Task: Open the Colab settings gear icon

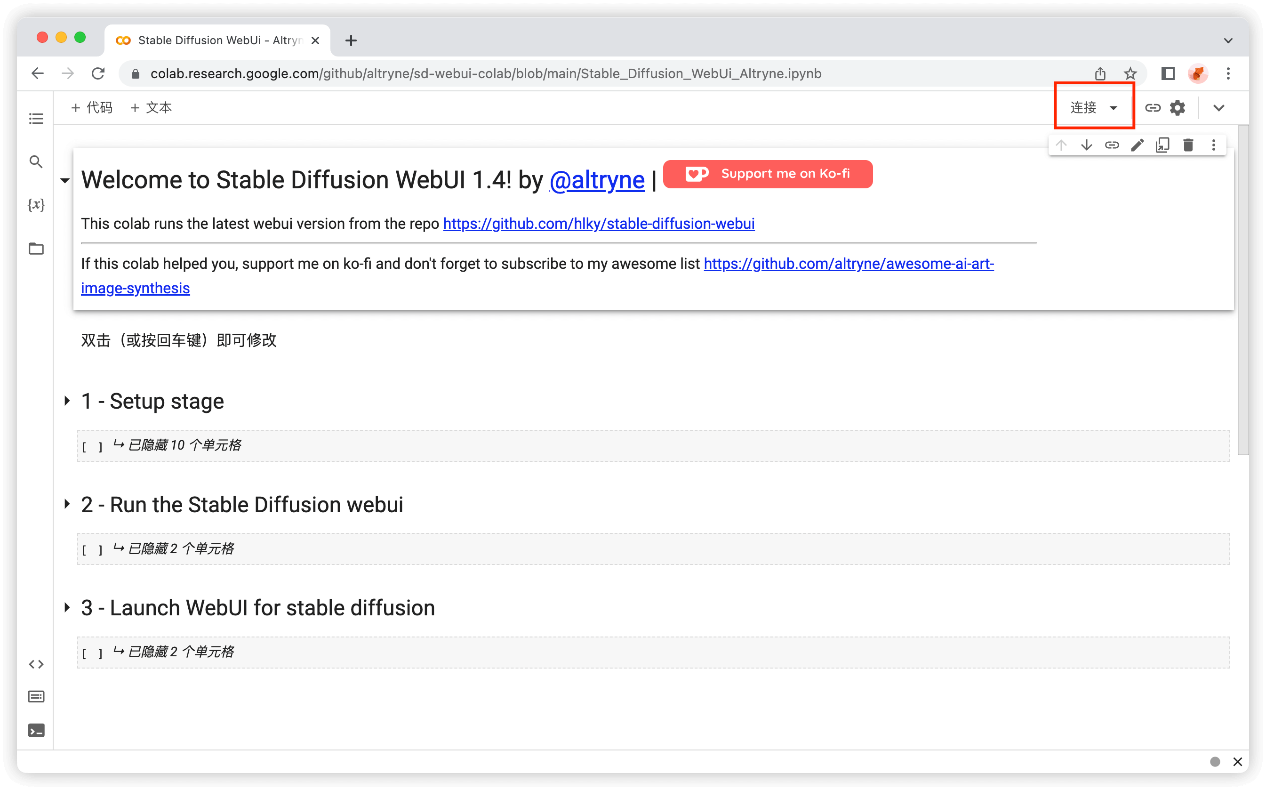Action: (x=1178, y=108)
